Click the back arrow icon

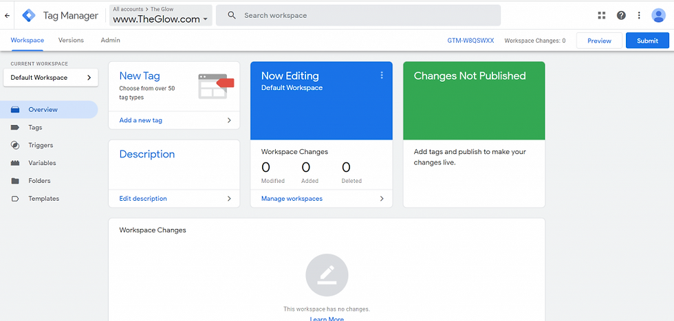(x=7, y=16)
